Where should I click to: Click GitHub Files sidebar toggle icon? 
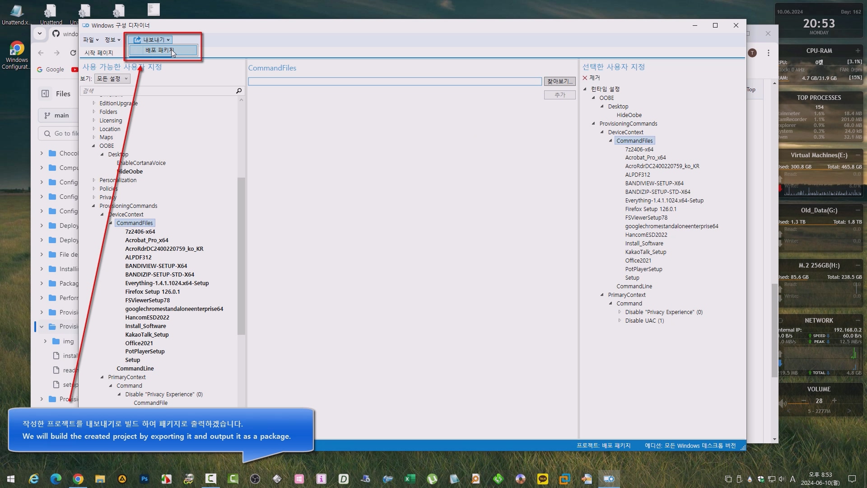click(45, 94)
